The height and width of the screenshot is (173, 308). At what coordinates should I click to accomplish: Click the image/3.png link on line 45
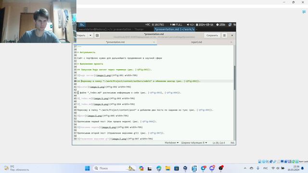click(101, 99)
